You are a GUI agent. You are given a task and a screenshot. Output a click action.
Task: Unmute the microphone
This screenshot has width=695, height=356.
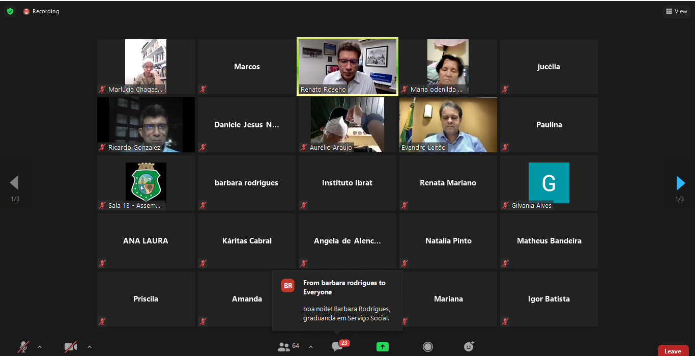[23, 347]
